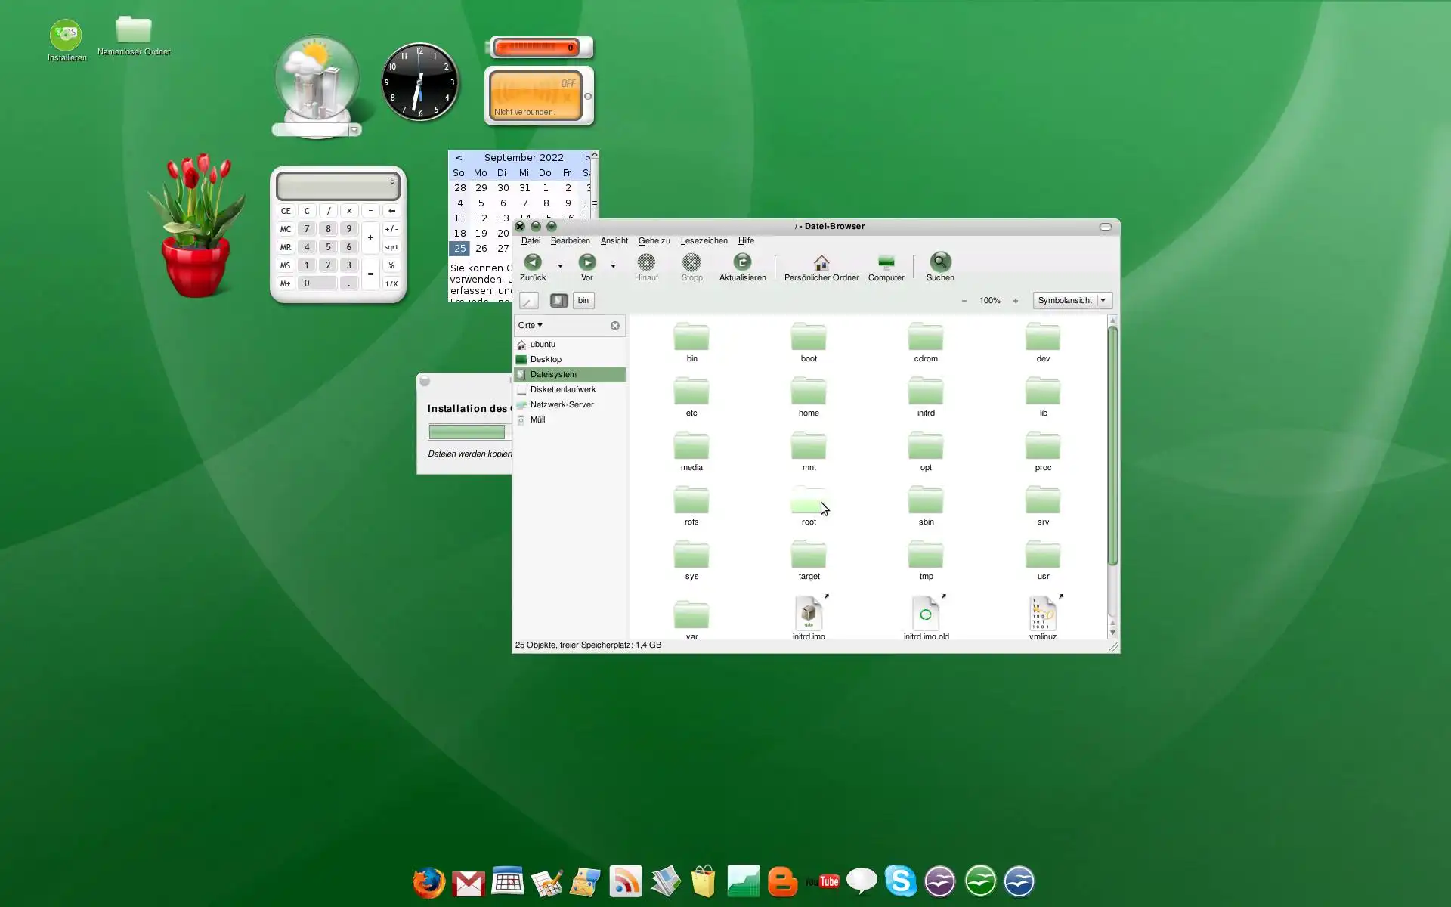Click the Suchen search icon
1451x907 pixels.
tap(939, 262)
